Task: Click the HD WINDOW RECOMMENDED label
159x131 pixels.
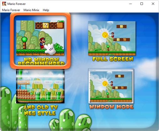Action: point(41,61)
